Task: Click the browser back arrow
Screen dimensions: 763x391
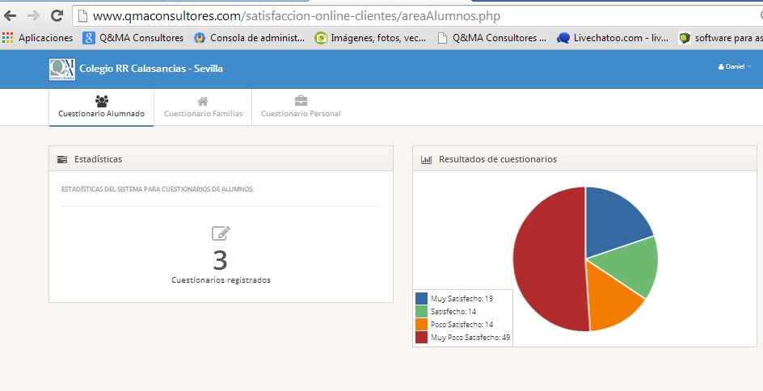Action: (11, 15)
